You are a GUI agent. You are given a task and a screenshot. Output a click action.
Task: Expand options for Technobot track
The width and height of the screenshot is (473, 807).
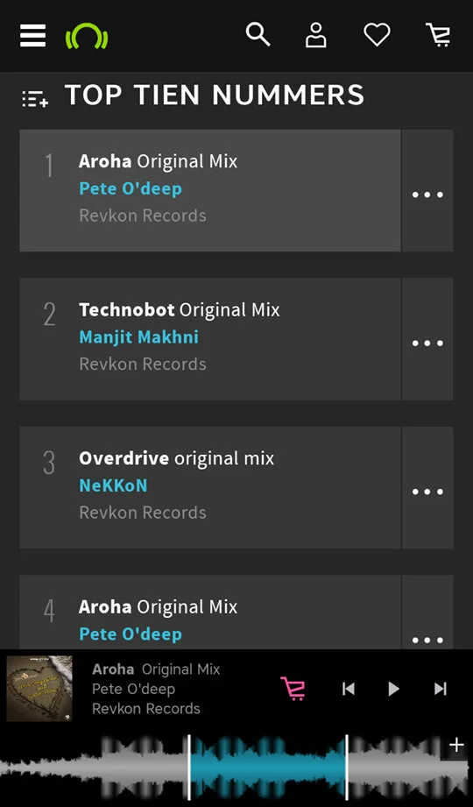(x=427, y=343)
